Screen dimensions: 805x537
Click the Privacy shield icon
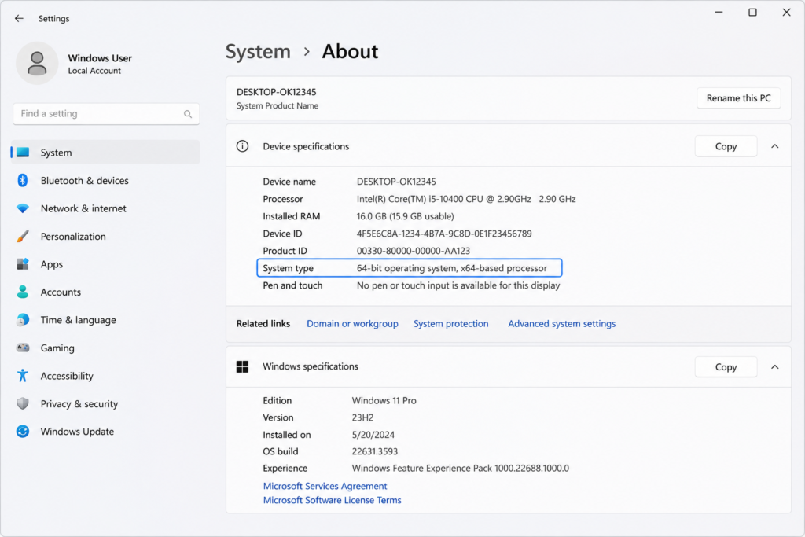coord(23,403)
